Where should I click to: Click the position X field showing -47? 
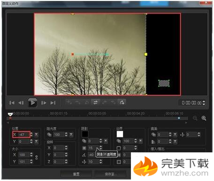24,135
